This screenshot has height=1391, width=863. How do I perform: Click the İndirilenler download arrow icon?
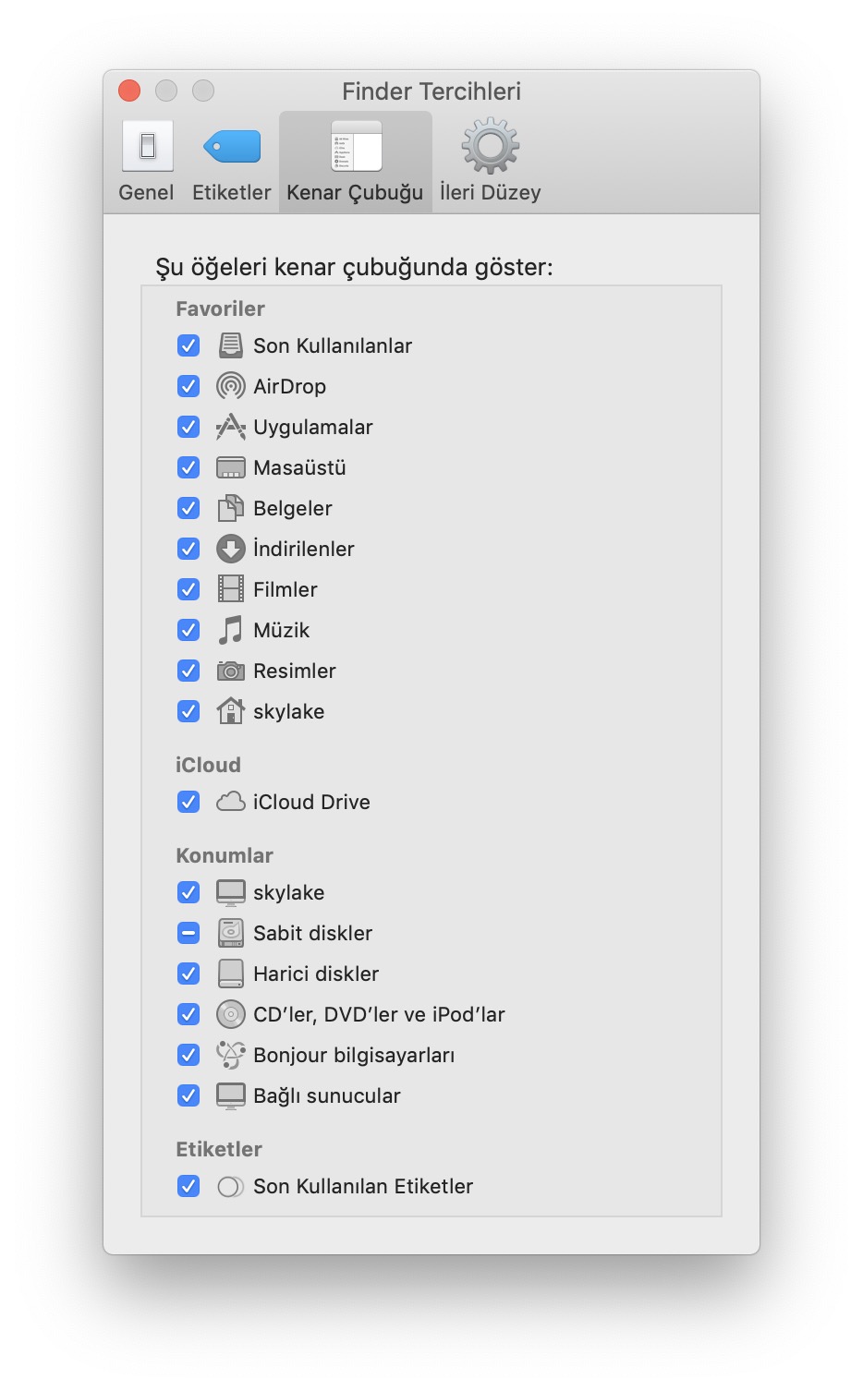(230, 549)
